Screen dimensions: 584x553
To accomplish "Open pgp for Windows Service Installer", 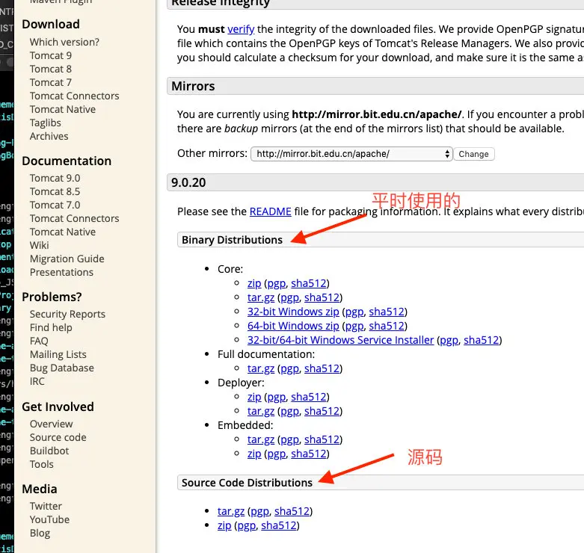I will (x=449, y=340).
